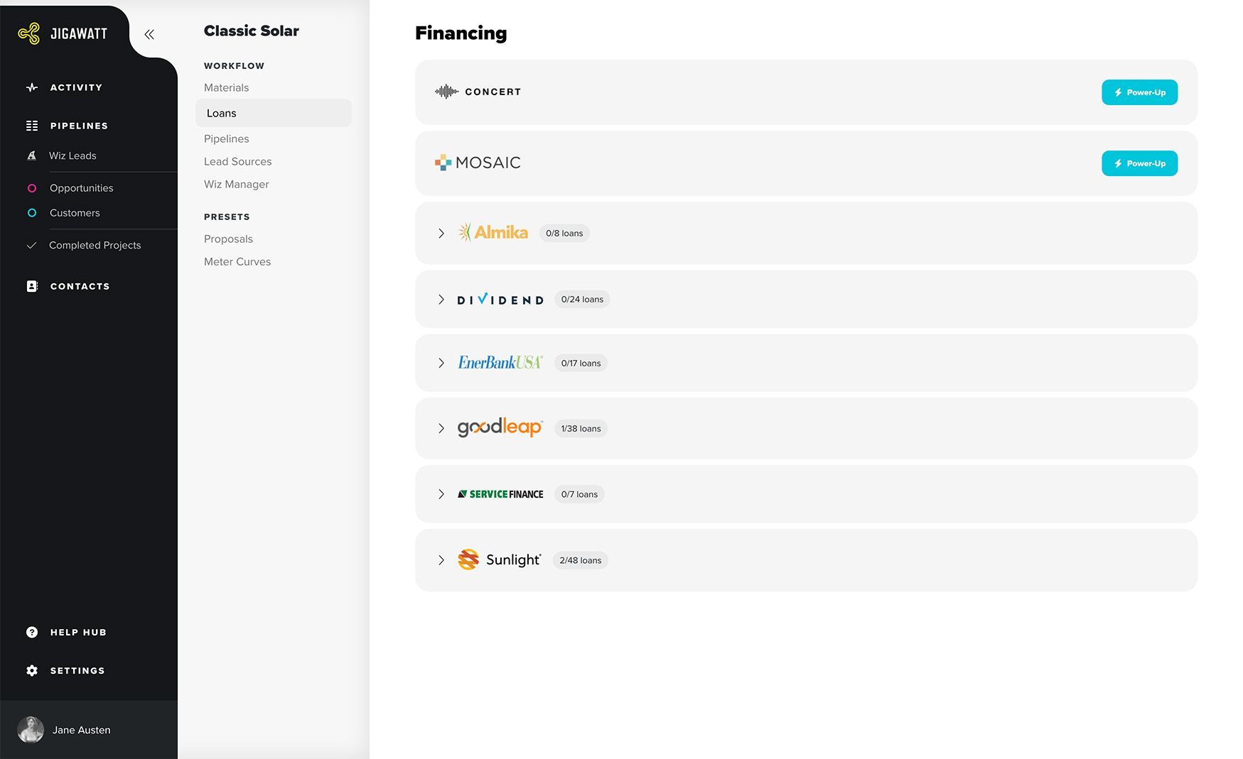Click the blue Customers circle icon

[32, 213]
